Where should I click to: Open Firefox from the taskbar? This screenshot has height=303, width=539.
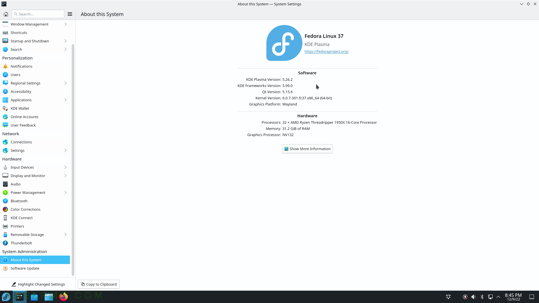(63, 297)
